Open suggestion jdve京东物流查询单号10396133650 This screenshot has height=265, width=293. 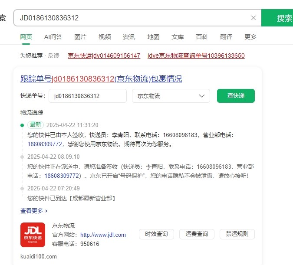click(x=196, y=56)
